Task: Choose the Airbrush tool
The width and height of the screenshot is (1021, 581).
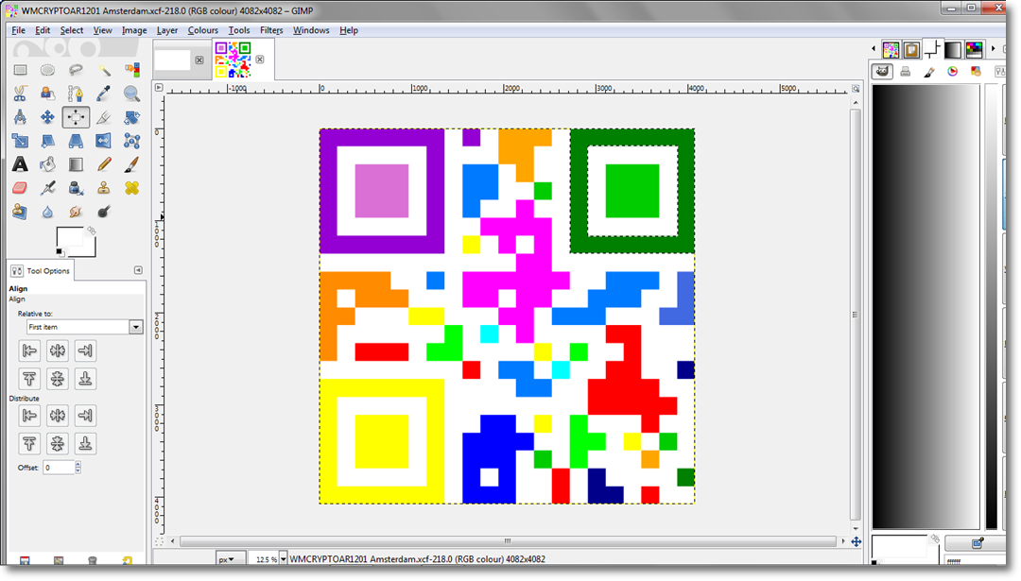Action: point(47,188)
